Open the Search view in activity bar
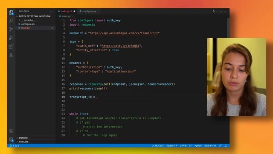The image size is (273, 154). tap(11, 21)
